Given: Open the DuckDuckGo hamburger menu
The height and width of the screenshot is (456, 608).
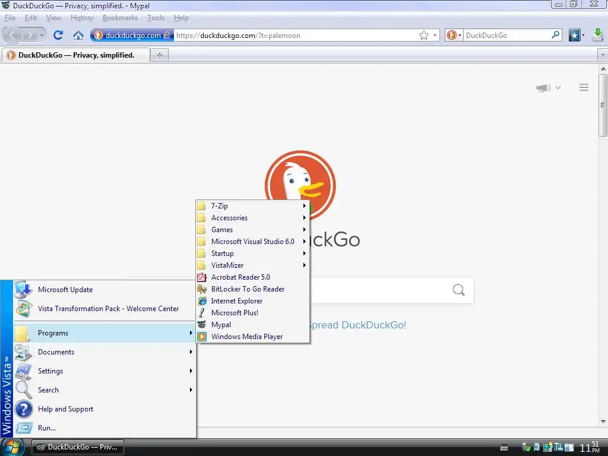Looking at the screenshot, I should click(584, 87).
